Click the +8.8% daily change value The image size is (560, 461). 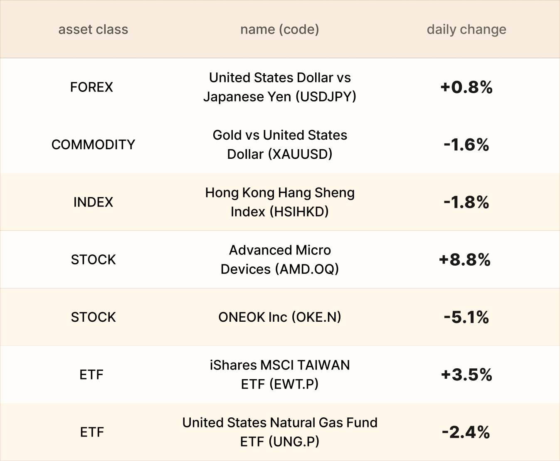(465, 260)
